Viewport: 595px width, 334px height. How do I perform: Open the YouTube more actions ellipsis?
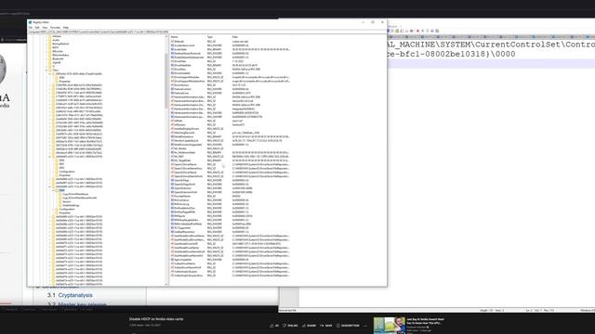point(365,326)
